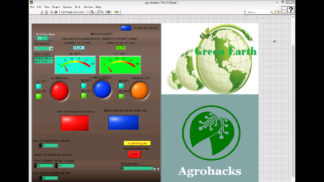This screenshot has height=182, width=324.
Task: Open the Application Font dropdown
Action: coord(75,12)
